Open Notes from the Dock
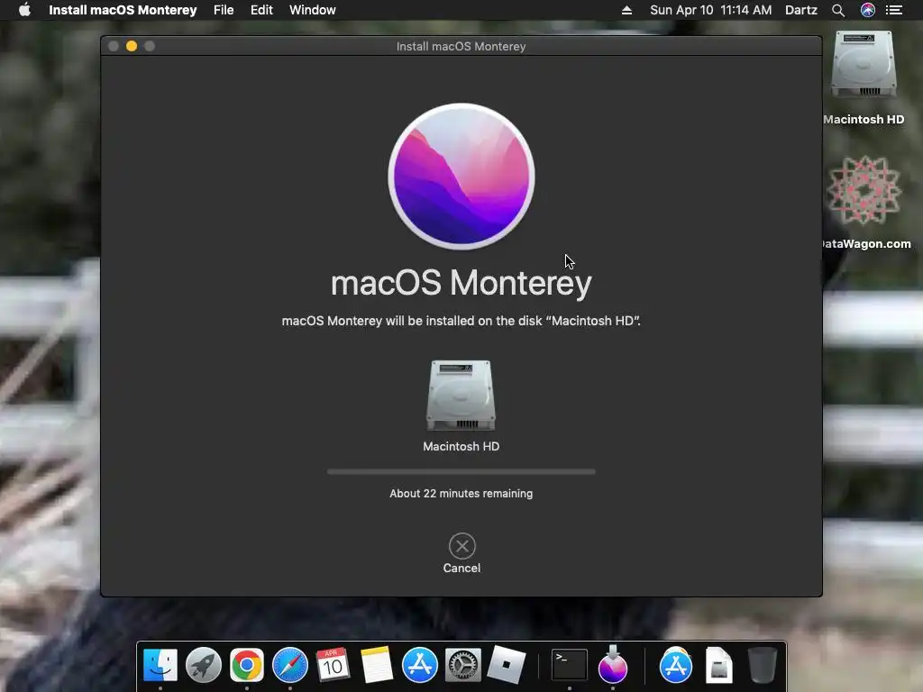Image resolution: width=923 pixels, height=692 pixels. click(x=377, y=665)
